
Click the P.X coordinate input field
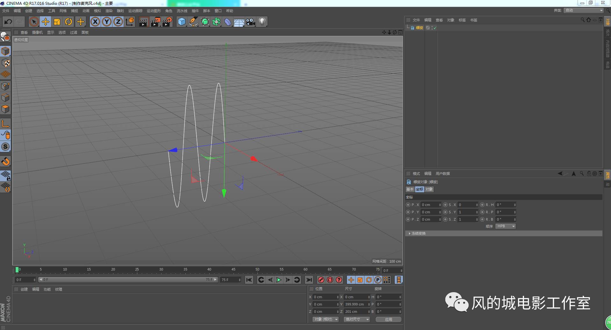click(x=431, y=205)
